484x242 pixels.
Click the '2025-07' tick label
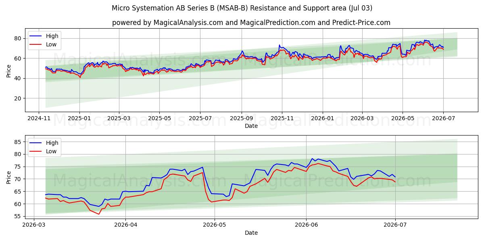[200, 119]
